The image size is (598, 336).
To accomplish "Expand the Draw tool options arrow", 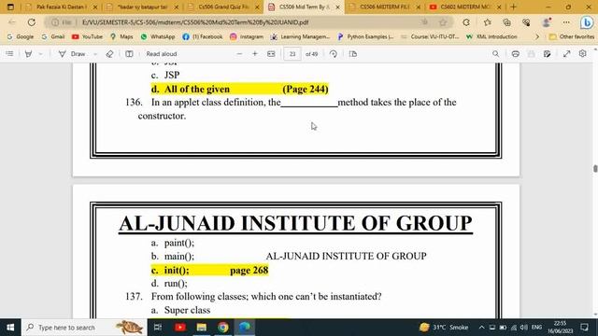I will click(x=95, y=54).
